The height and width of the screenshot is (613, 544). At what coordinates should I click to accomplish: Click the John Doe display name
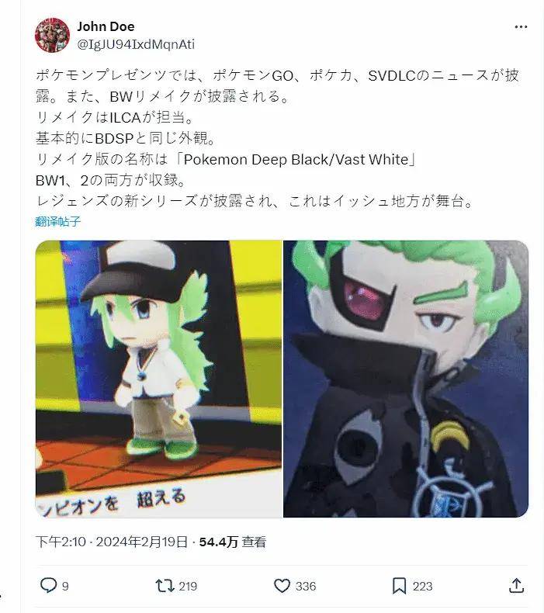pyautogui.click(x=106, y=26)
